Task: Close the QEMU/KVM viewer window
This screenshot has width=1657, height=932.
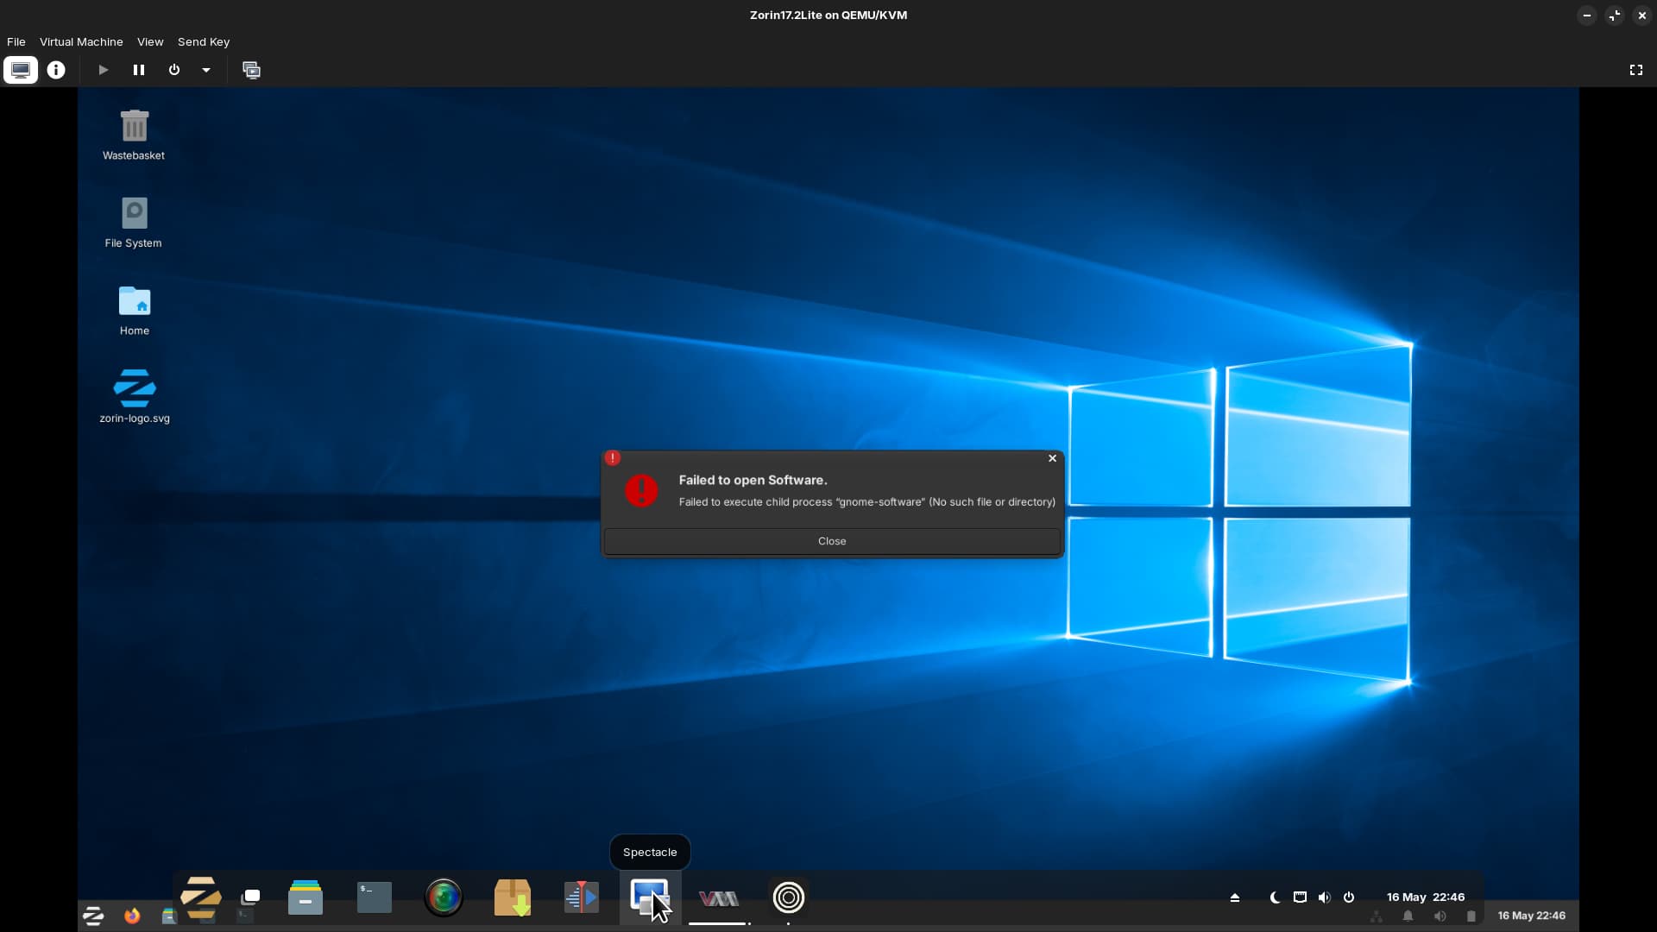Action: pos(1642,16)
